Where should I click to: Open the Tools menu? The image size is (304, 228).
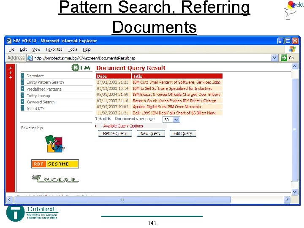73,49
